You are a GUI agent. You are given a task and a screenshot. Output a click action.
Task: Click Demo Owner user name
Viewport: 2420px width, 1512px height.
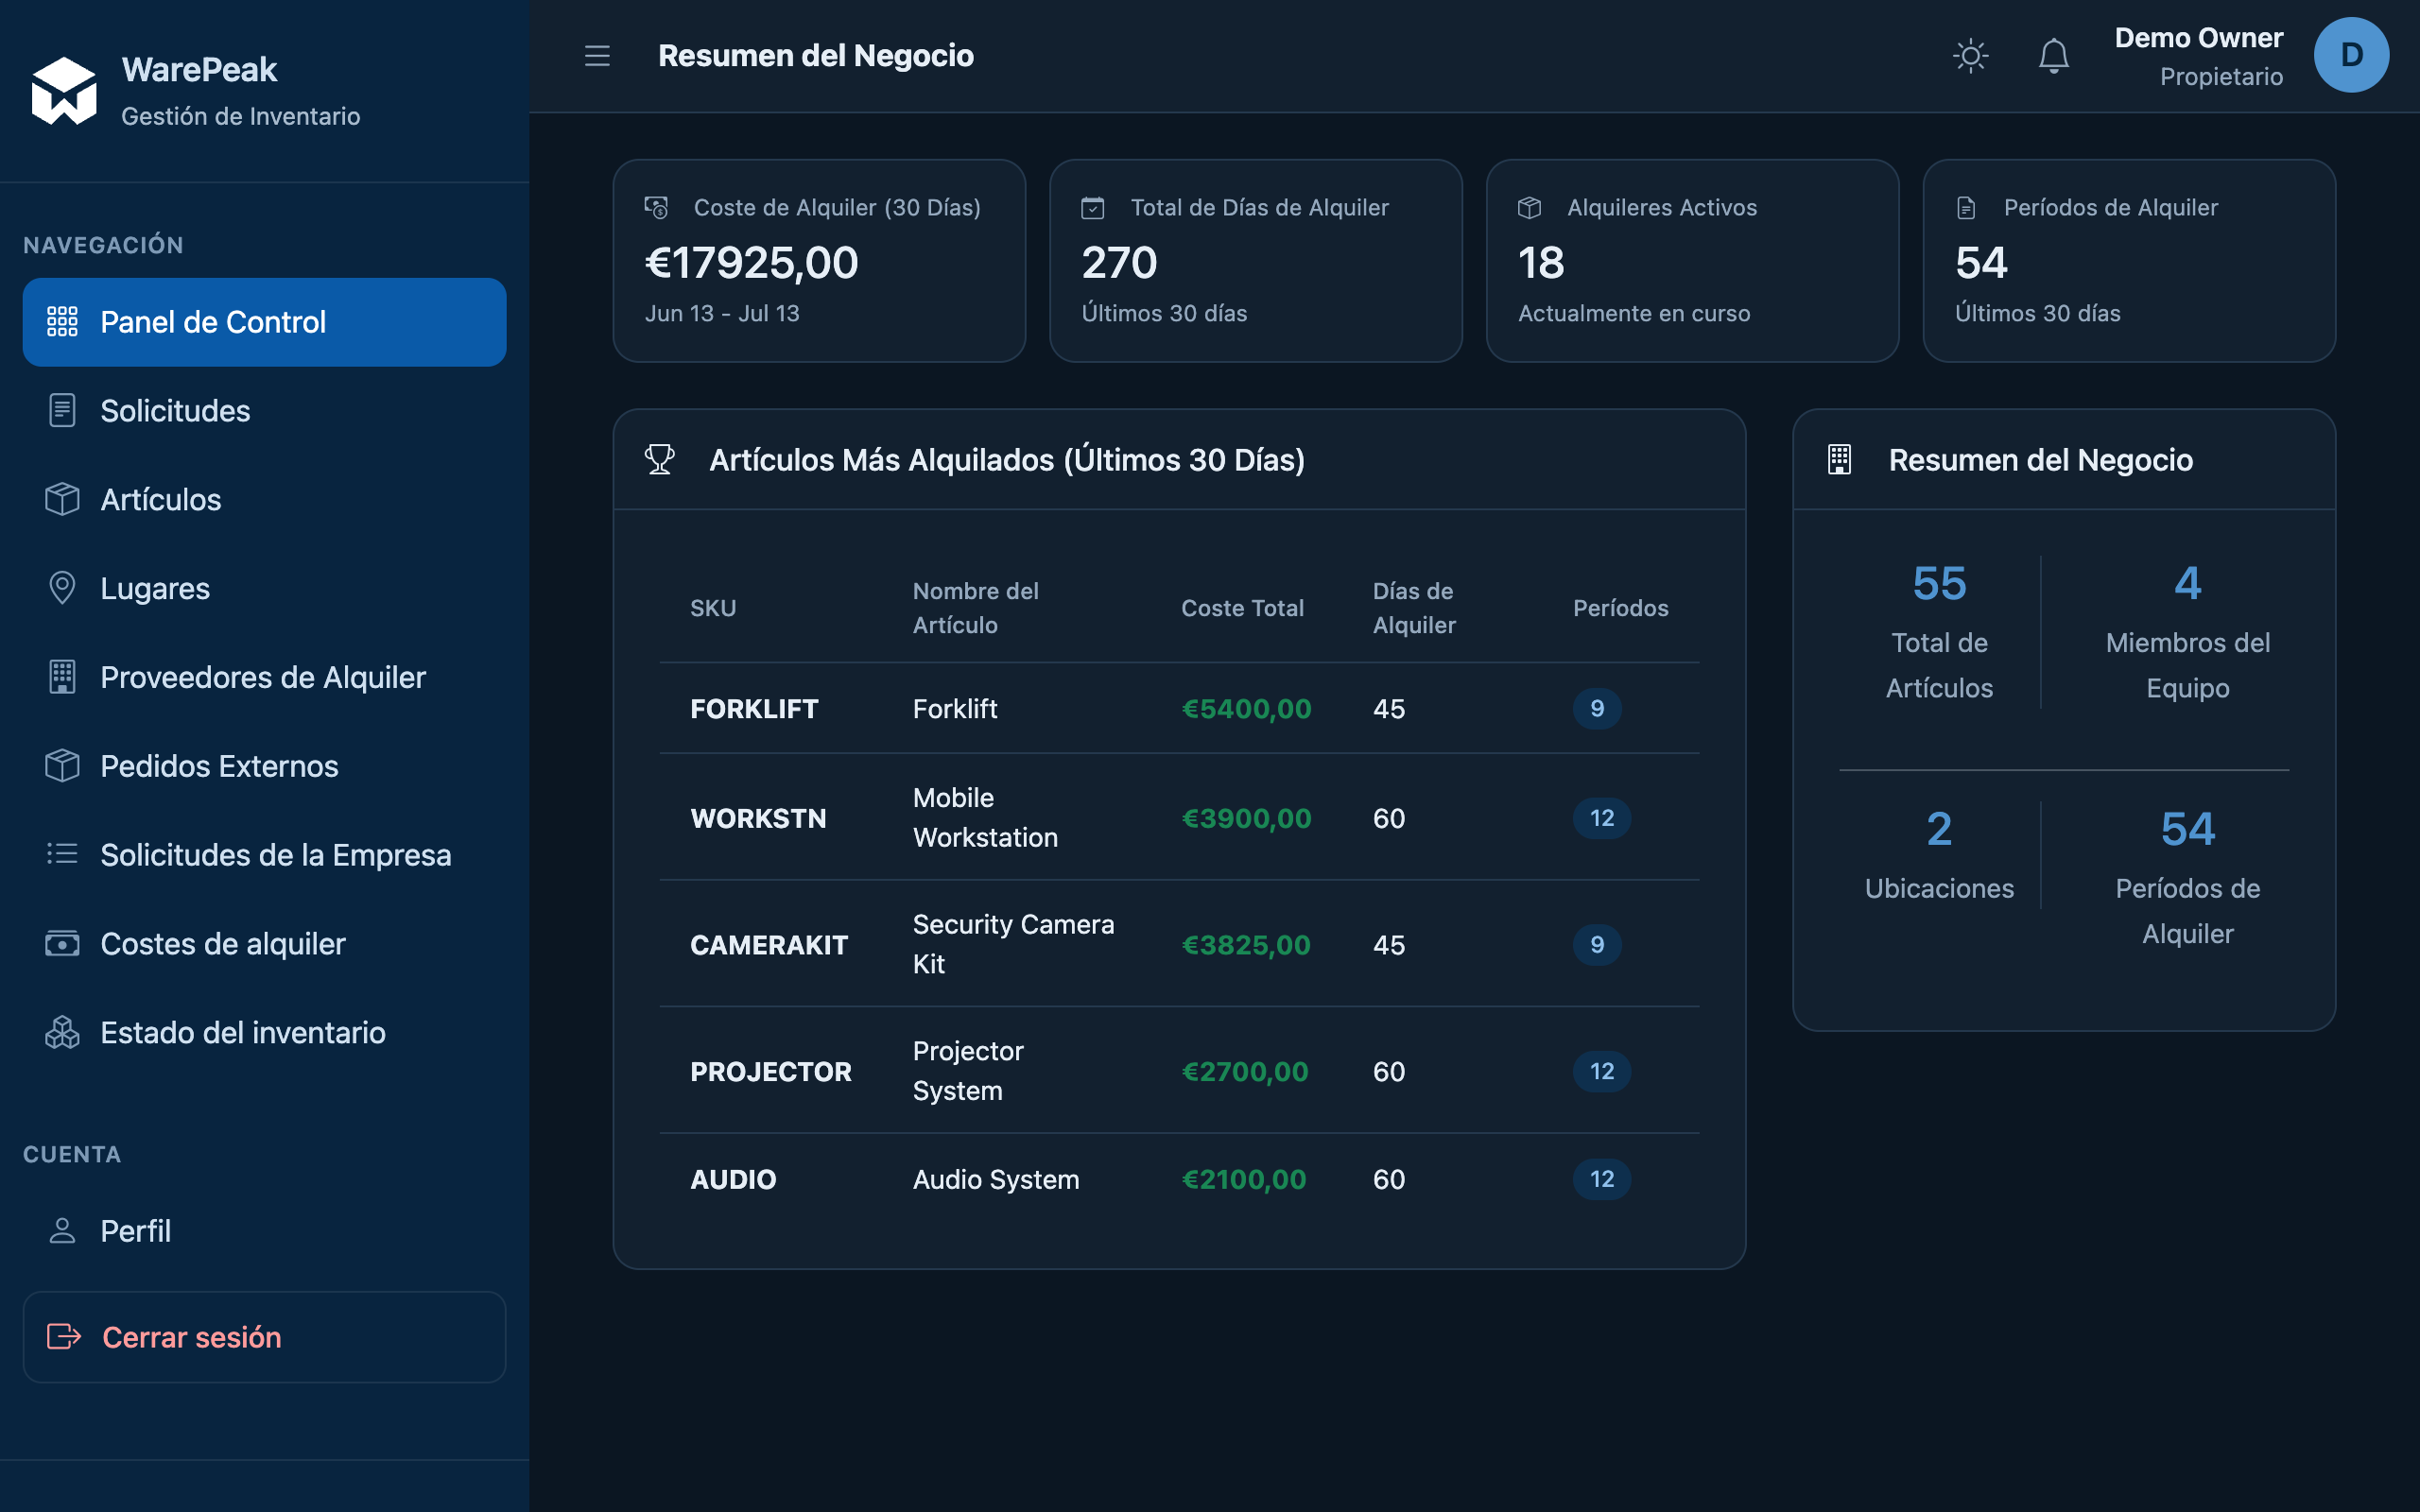click(2198, 38)
